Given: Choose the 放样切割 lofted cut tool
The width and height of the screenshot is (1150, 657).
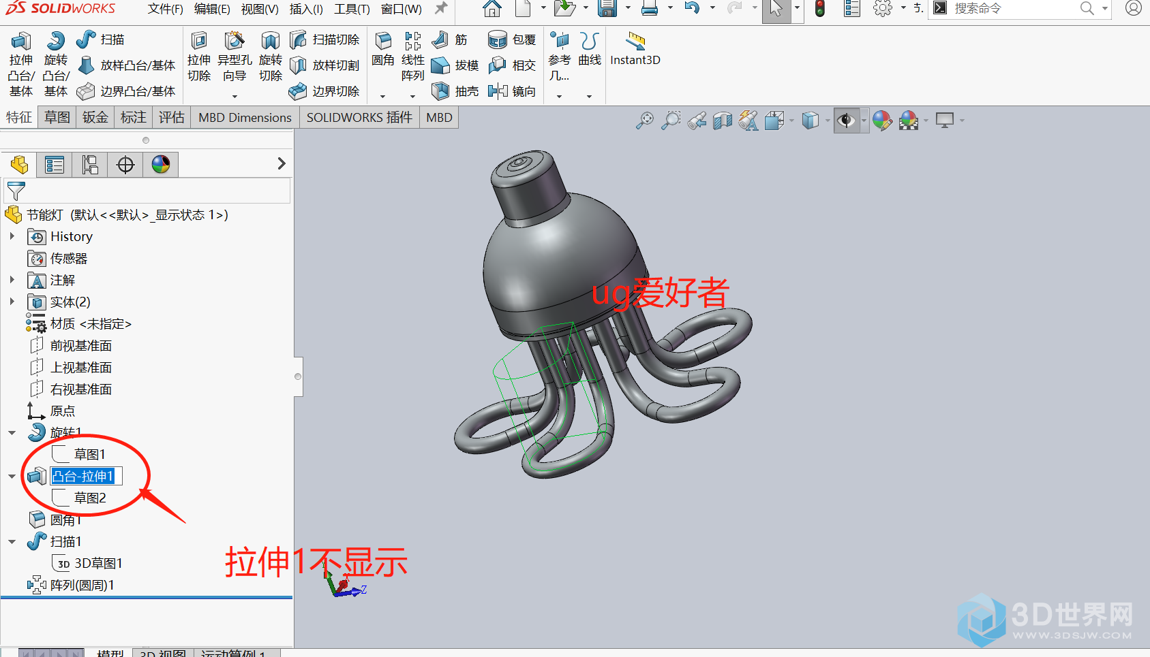Looking at the screenshot, I should pos(324,65).
